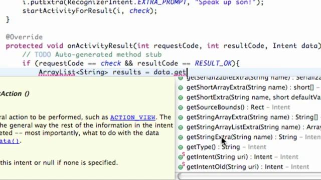This screenshot has height=180, width=321.
Task: Click static method icon beside getIntentOld
Action: pyautogui.click(x=181, y=166)
